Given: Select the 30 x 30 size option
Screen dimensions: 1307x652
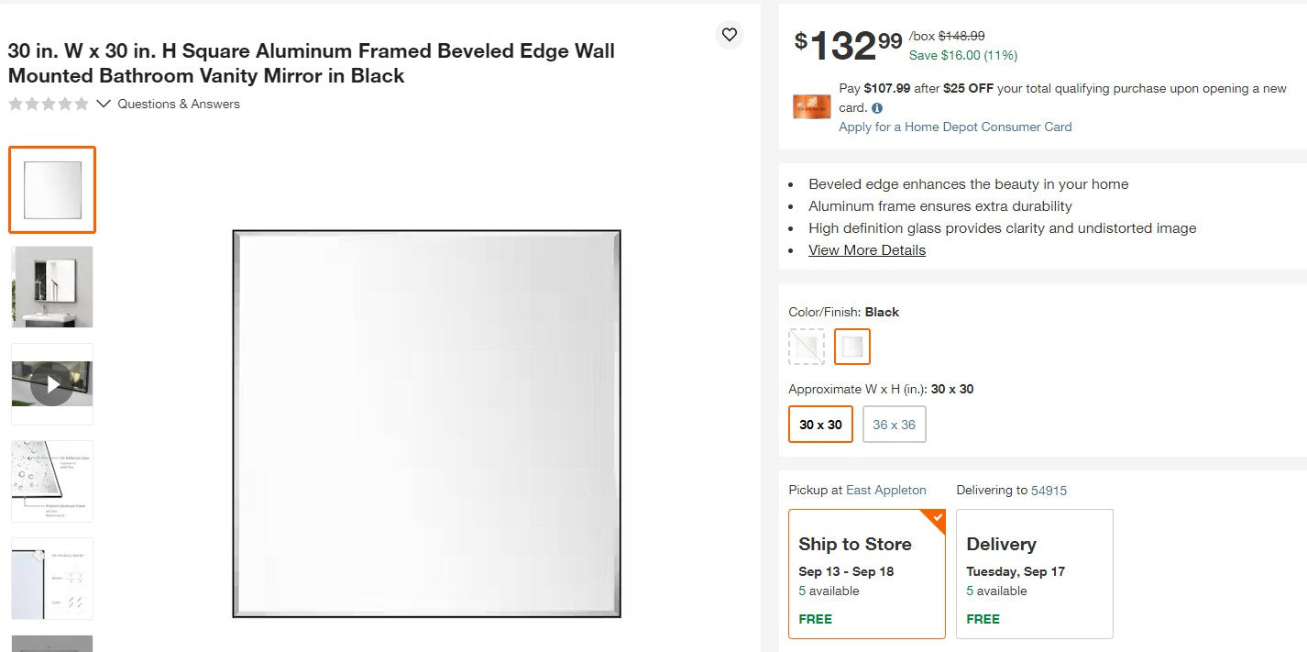Looking at the screenshot, I should coord(819,424).
